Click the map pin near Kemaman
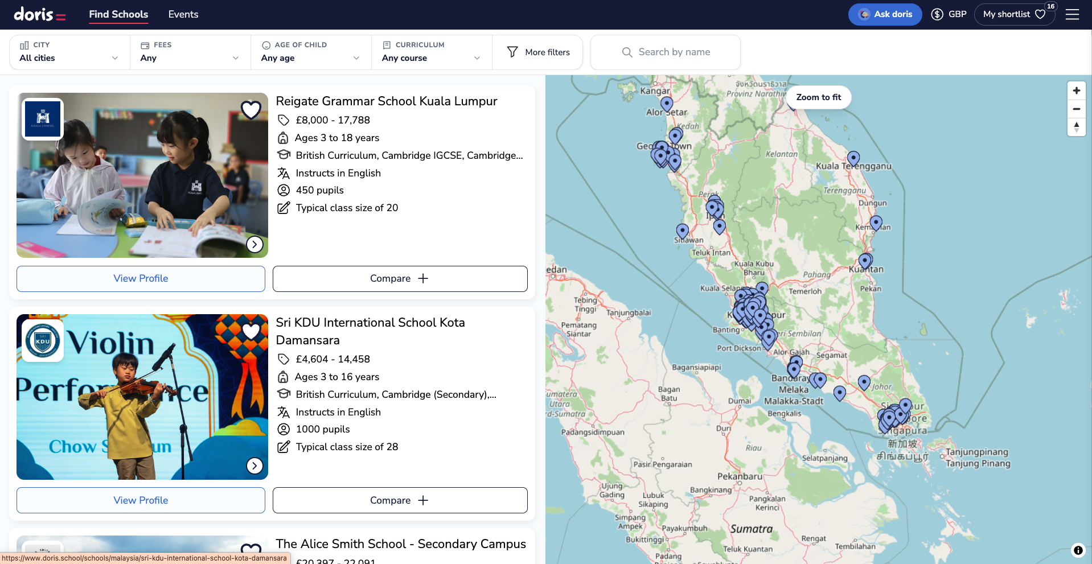1092x564 pixels. 876,223
